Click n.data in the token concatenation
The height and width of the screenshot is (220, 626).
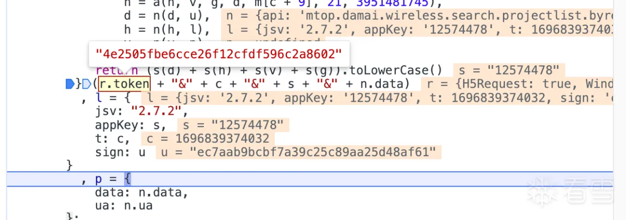click(383, 83)
